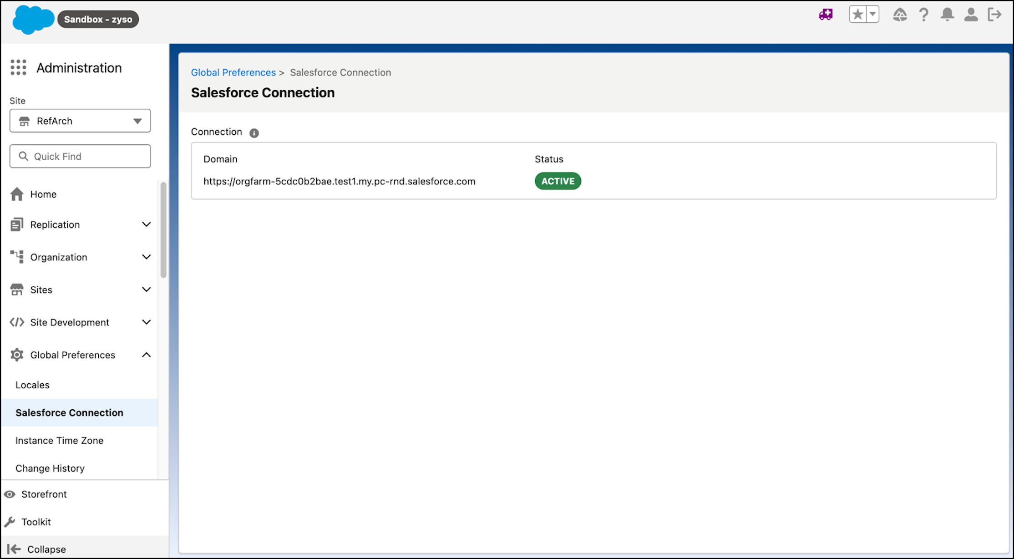Click the Collapse sidebar arrow icon
This screenshot has height=559, width=1014.
tap(14, 549)
